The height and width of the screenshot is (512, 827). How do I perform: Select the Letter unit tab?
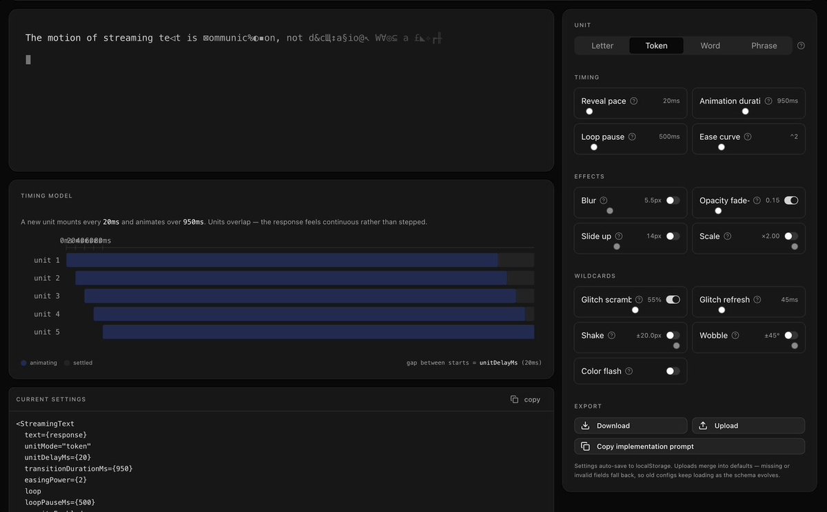point(602,45)
